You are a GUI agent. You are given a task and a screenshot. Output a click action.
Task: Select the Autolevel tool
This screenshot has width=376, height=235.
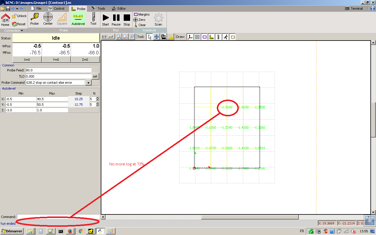[78, 19]
